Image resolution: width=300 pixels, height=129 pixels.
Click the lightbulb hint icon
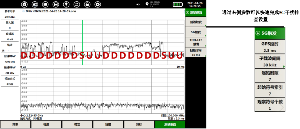click(x=66, y=4)
